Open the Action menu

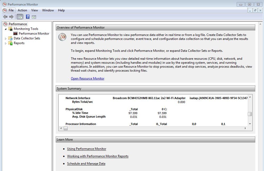(22, 10)
